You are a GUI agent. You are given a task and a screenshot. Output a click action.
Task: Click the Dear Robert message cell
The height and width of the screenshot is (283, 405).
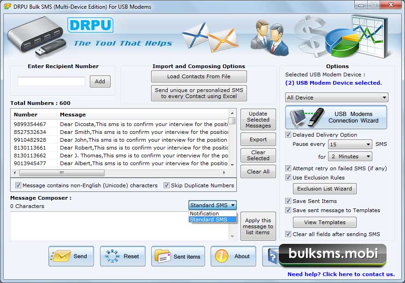click(144, 148)
